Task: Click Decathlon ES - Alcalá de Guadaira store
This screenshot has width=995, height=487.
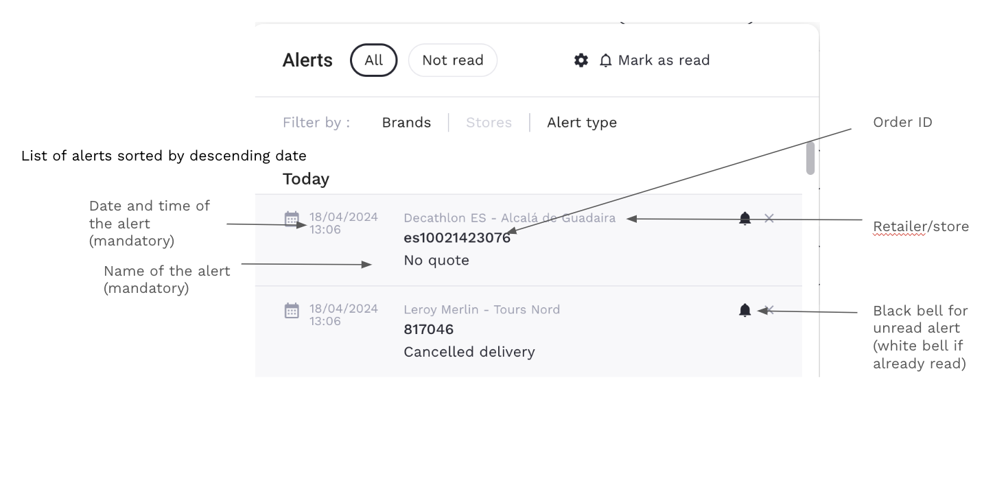Action: (509, 218)
